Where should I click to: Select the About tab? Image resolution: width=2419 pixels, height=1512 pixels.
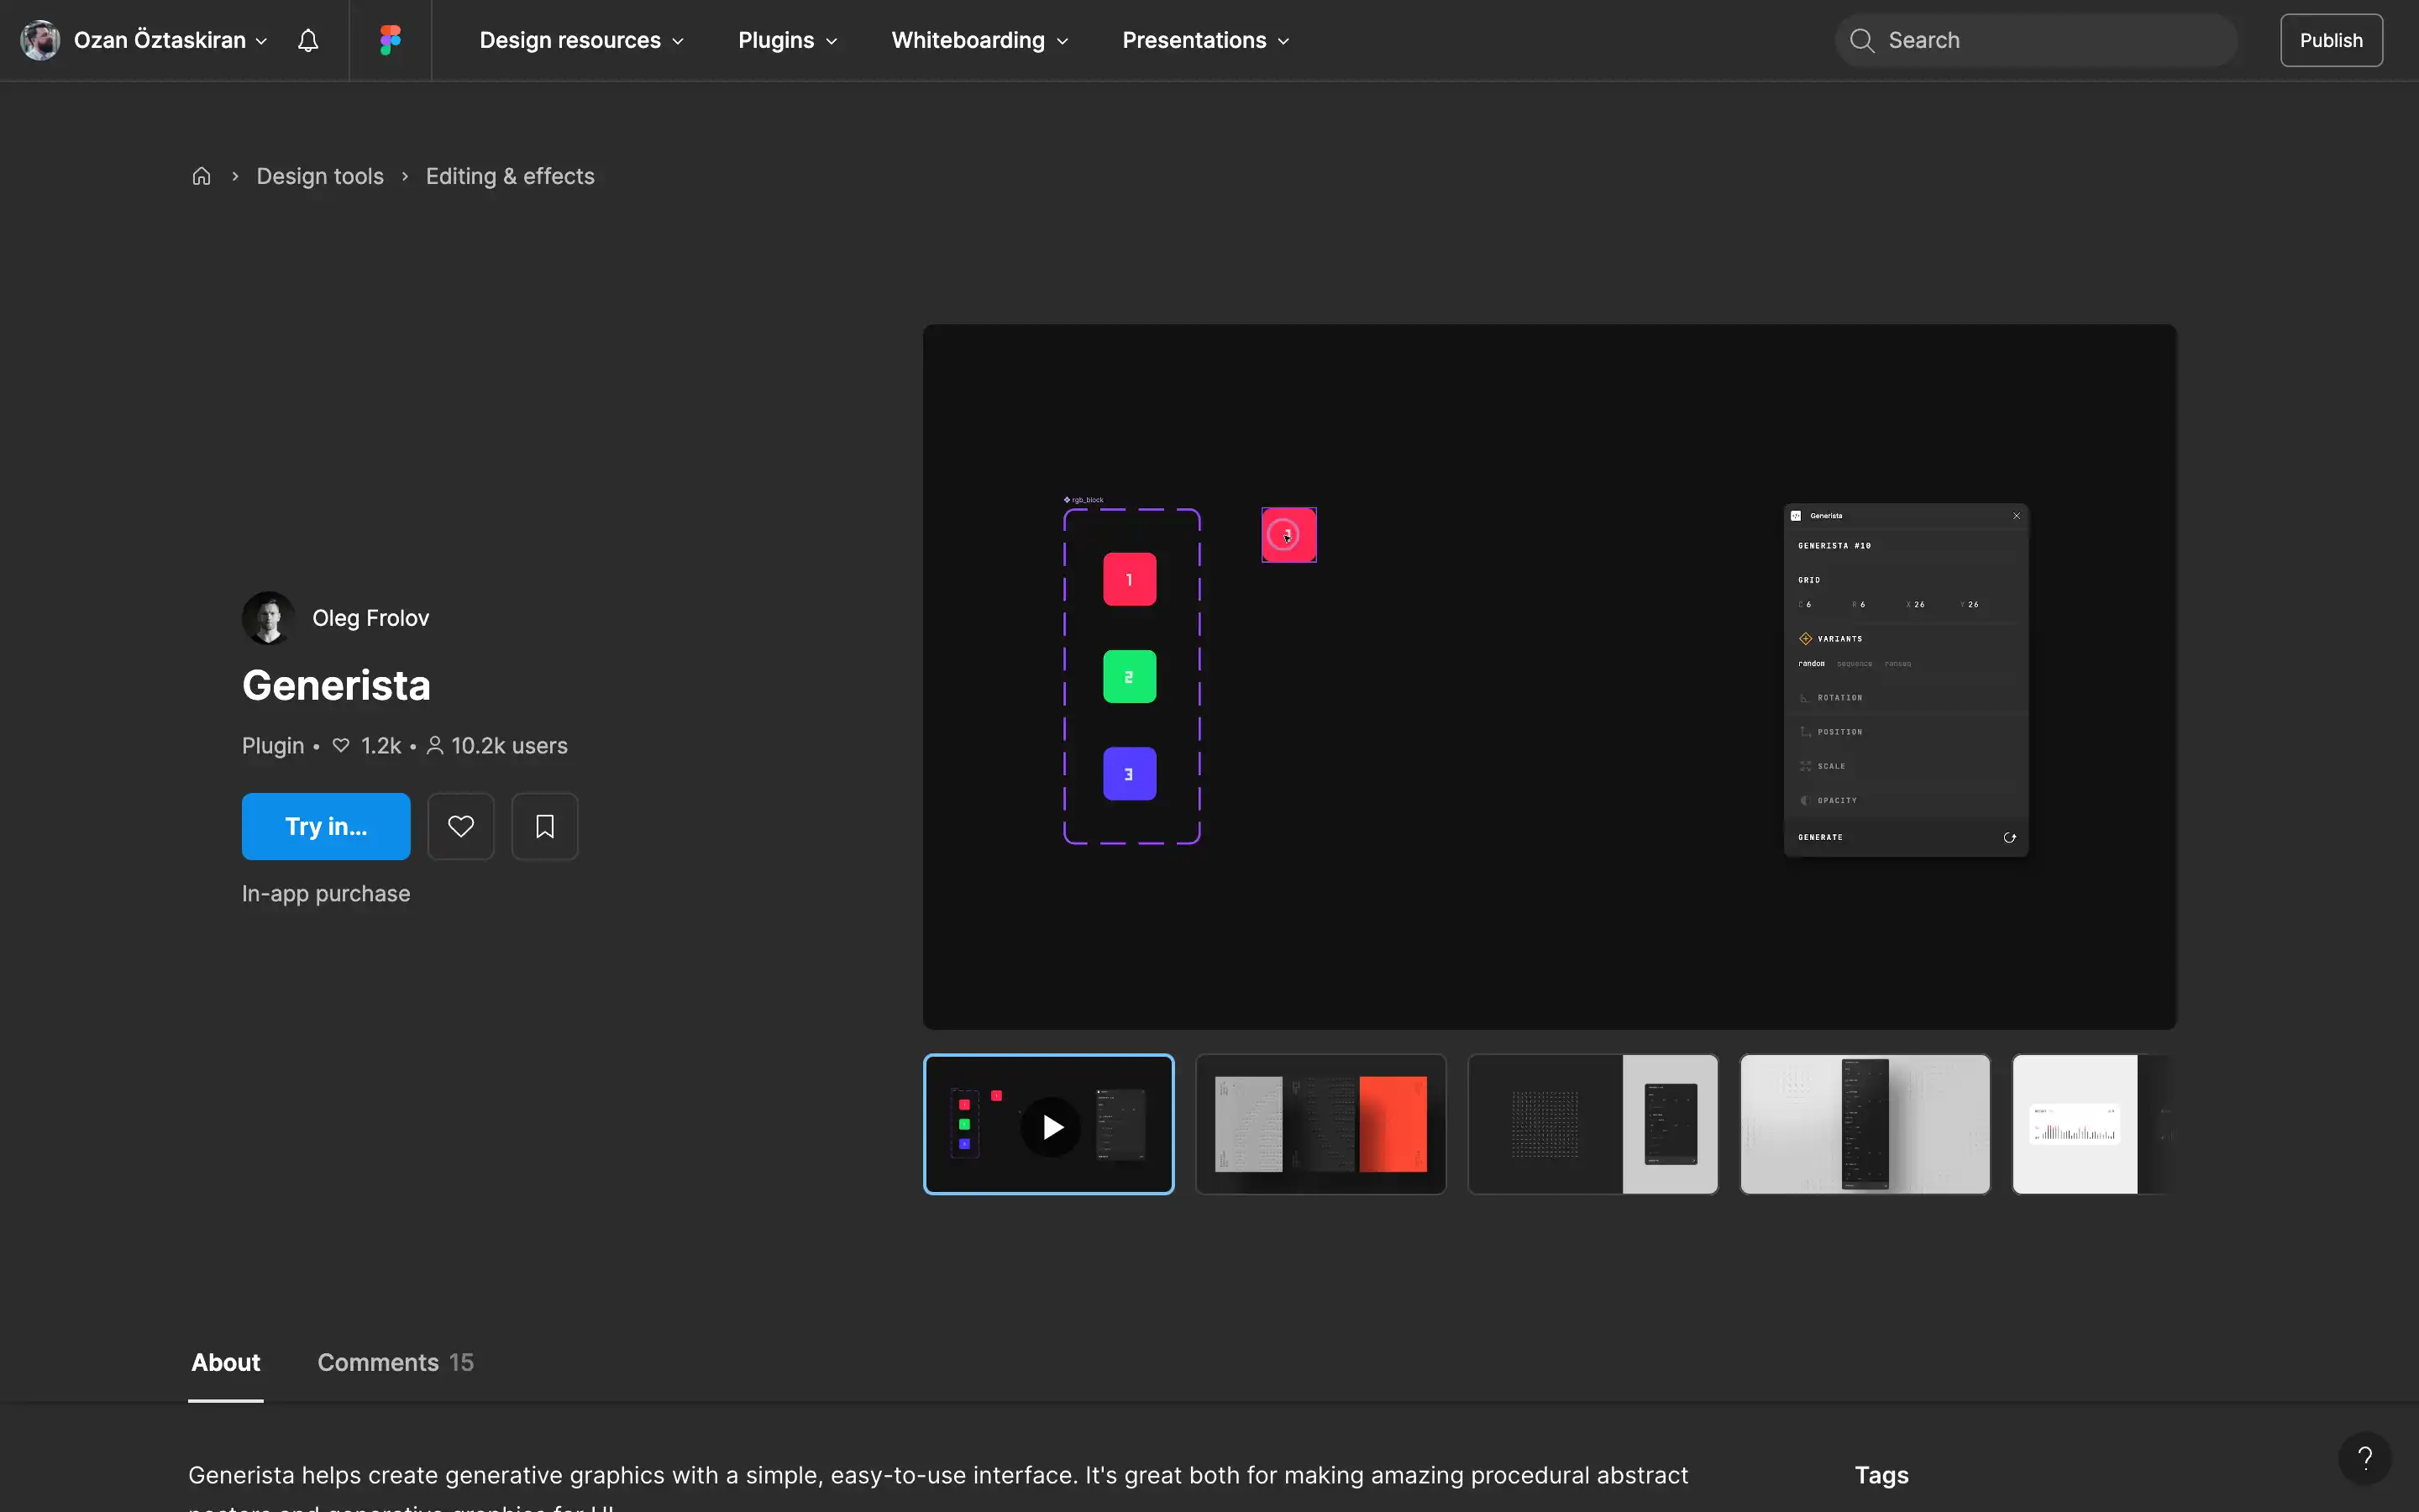[x=226, y=1362]
